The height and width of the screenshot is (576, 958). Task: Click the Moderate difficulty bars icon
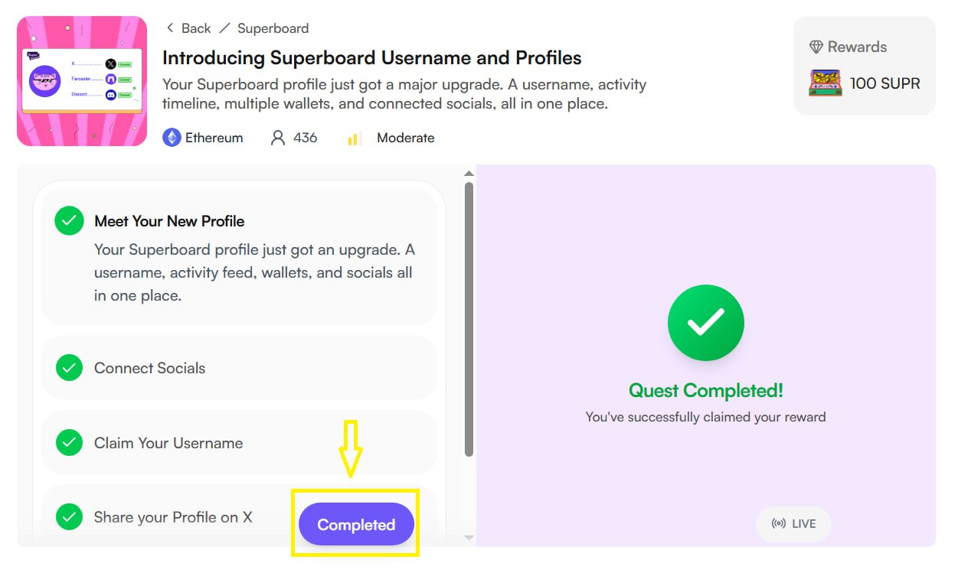click(354, 138)
